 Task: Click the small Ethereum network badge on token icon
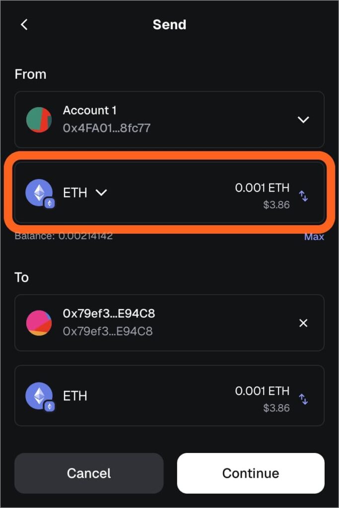coord(49,203)
